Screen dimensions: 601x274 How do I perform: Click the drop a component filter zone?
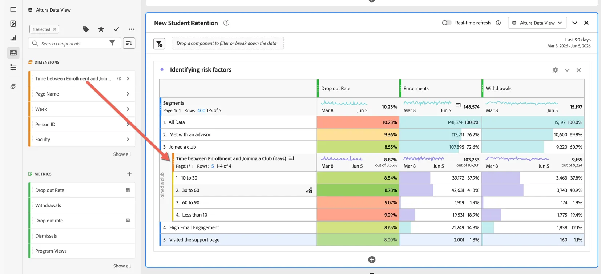click(228, 43)
